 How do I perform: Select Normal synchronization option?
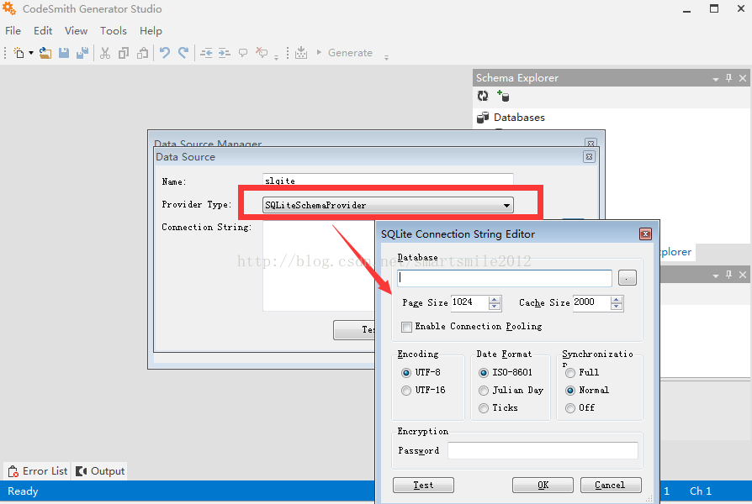(570, 391)
